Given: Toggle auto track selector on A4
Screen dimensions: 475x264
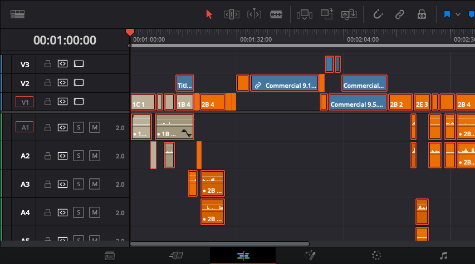Looking at the screenshot, I should [x=63, y=213].
